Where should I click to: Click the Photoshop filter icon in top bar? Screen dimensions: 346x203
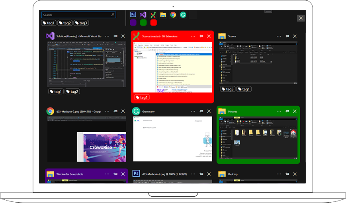click(133, 15)
